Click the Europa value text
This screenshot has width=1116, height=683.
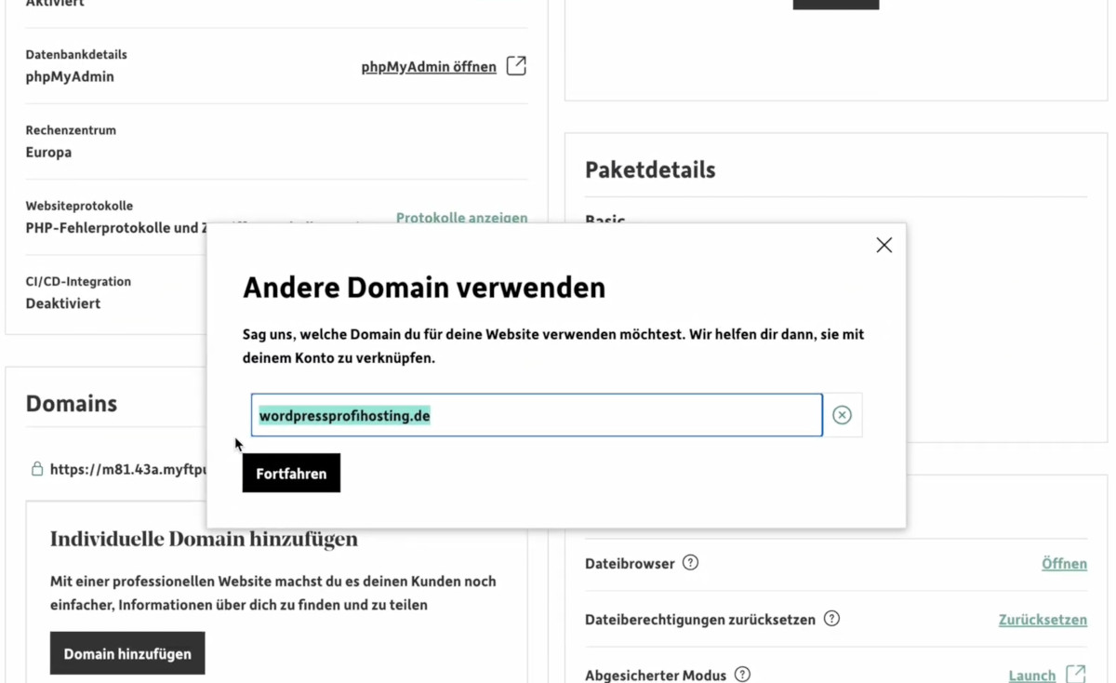(x=48, y=152)
